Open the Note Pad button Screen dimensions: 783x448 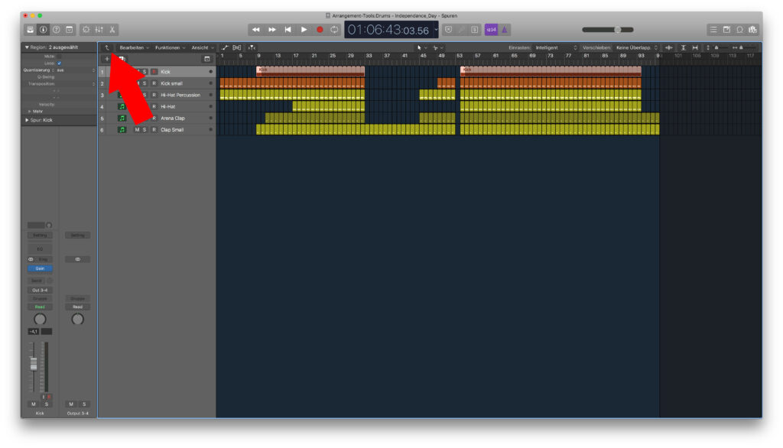pyautogui.click(x=726, y=30)
